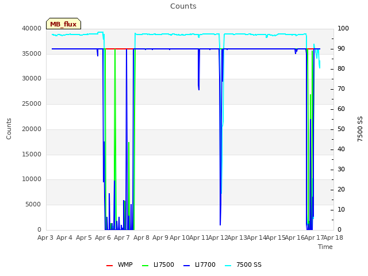Toggle the 7500 SS legend entry
368x276 pixels.
pos(243,264)
